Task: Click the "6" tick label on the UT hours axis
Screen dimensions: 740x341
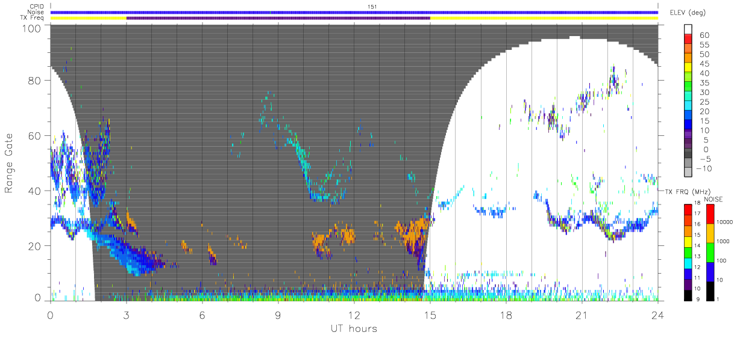Action: coord(202,315)
